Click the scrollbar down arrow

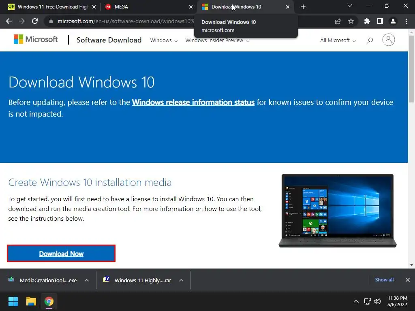[412, 265]
